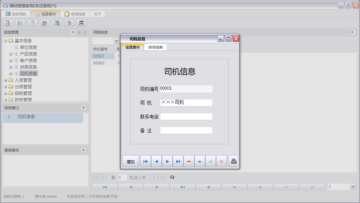360x203 pixels.
Task: Click the last-record navigation arrow in the dialog
Action: tap(178, 161)
